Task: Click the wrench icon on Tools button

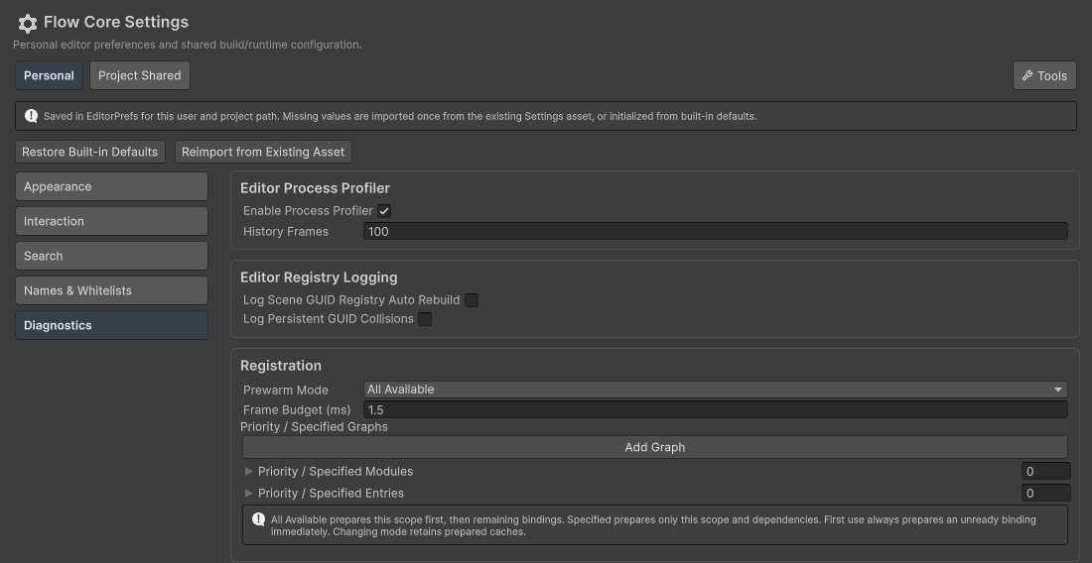Action: pyautogui.click(x=1027, y=75)
